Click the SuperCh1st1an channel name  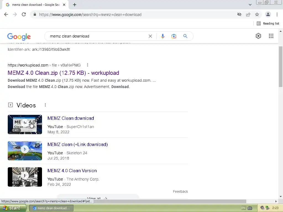(80, 127)
